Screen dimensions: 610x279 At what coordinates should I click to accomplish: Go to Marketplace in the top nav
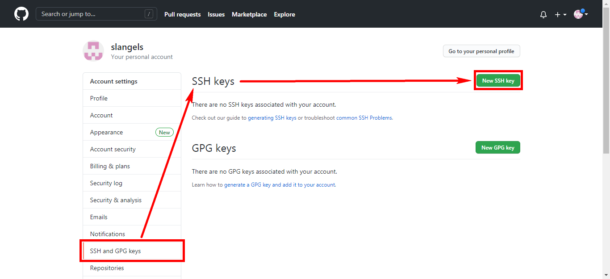249,14
